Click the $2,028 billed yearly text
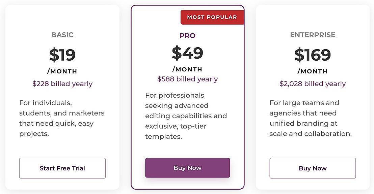This screenshot has width=374, height=194. [x=313, y=84]
